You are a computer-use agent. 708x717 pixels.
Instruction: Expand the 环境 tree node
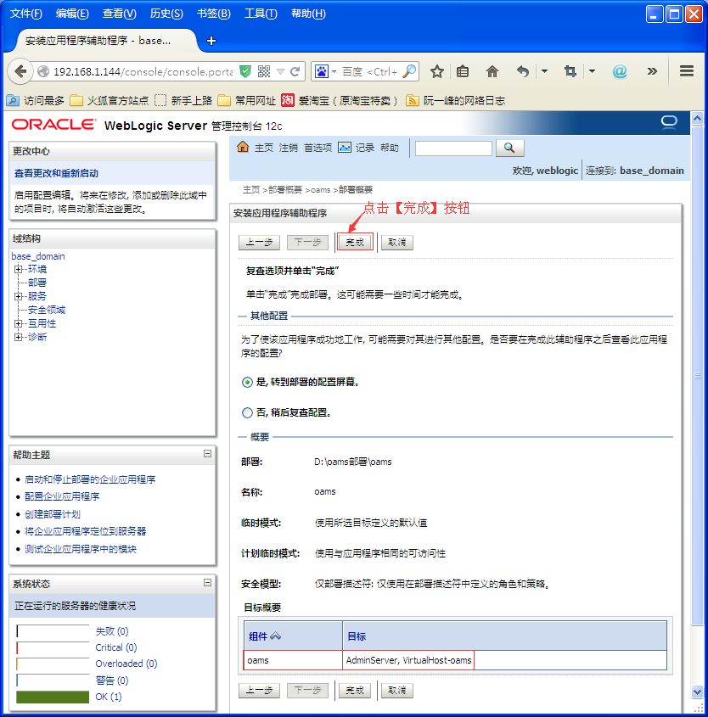coord(19,269)
